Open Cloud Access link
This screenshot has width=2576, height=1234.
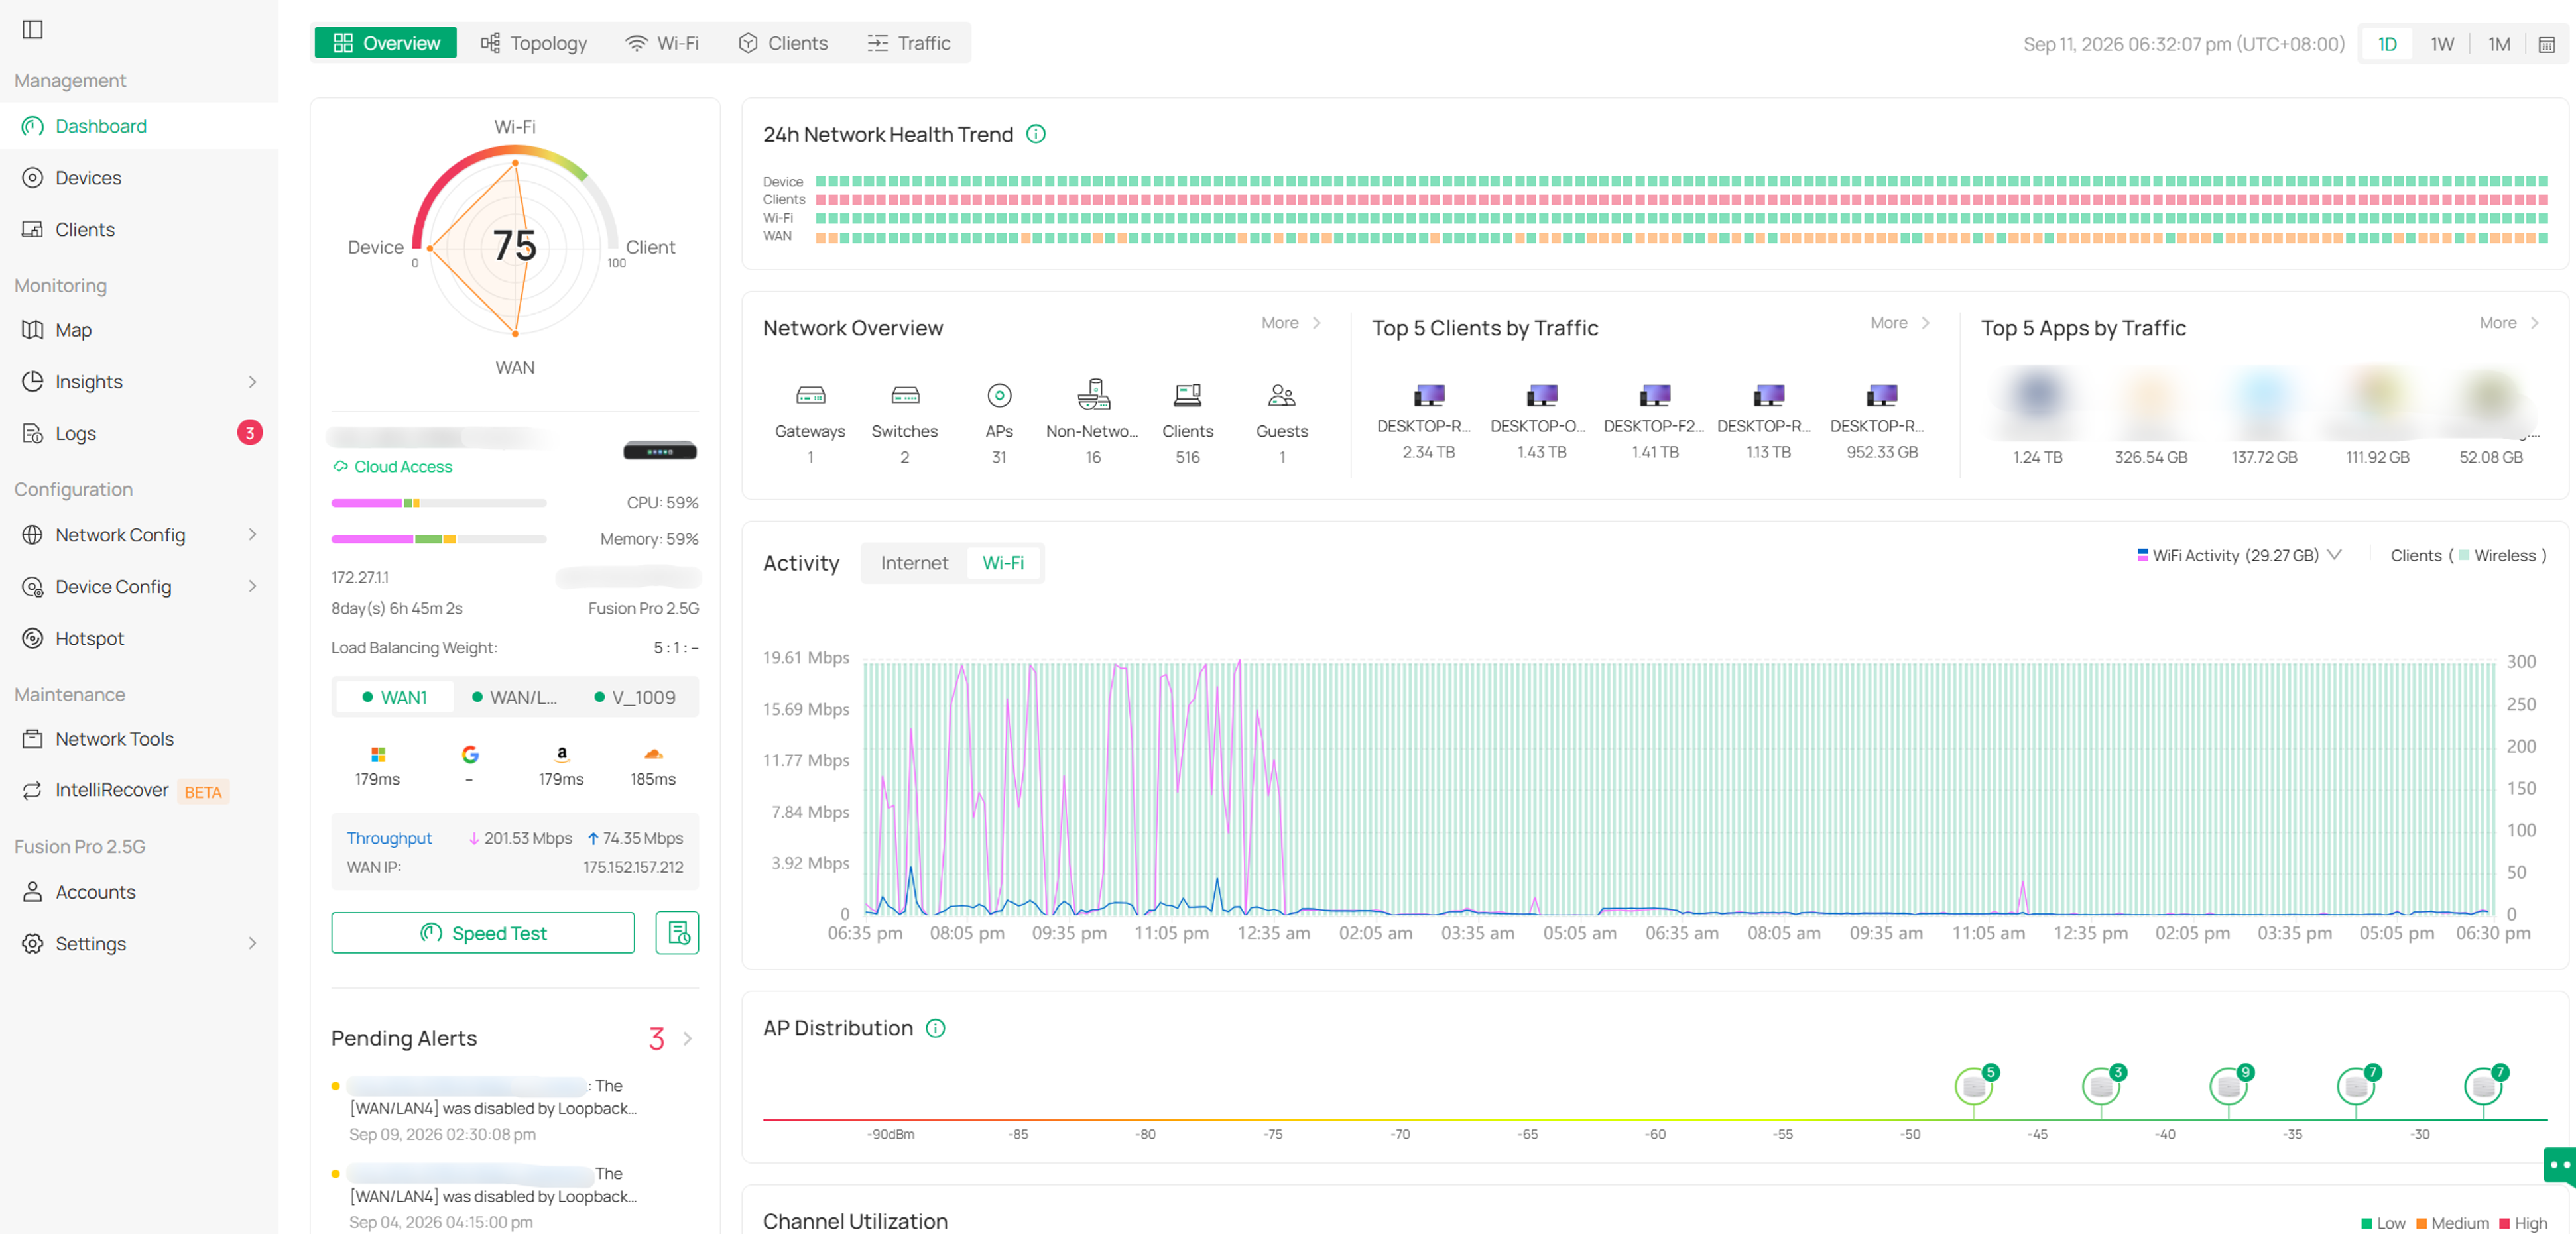click(393, 467)
